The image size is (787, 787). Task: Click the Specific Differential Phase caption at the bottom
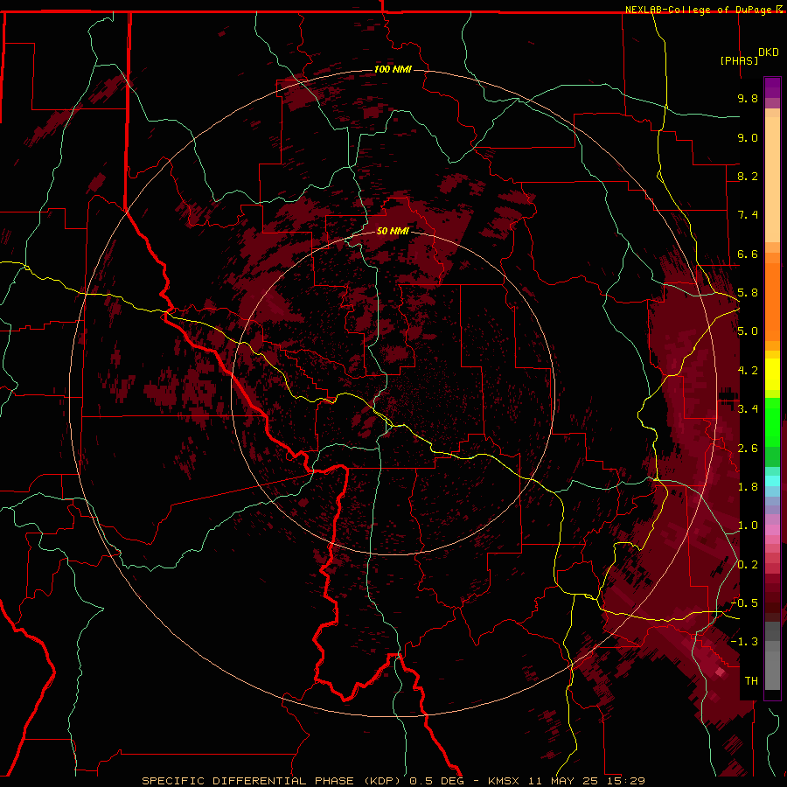[x=393, y=781]
